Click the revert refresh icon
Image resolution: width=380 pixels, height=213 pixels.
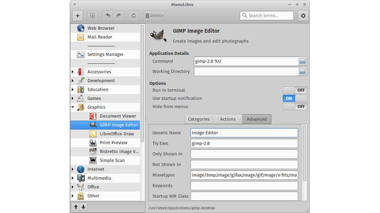pos(134,16)
